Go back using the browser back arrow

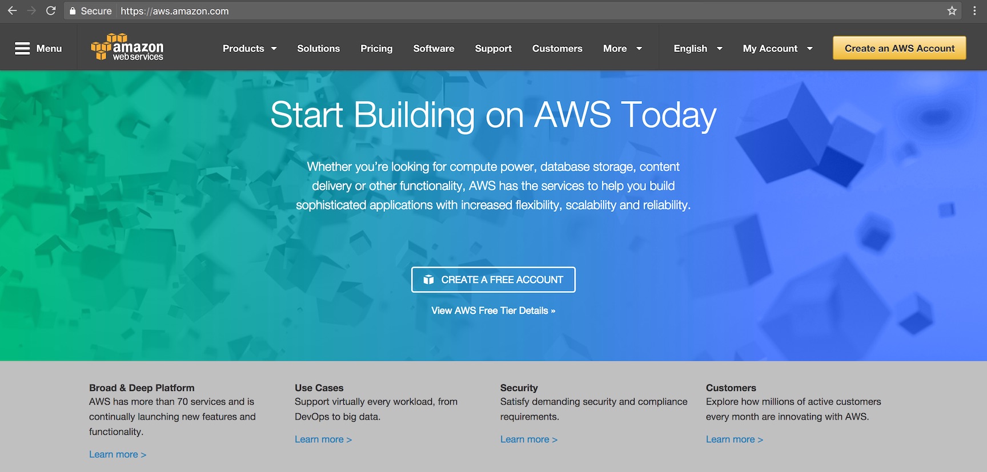point(12,10)
